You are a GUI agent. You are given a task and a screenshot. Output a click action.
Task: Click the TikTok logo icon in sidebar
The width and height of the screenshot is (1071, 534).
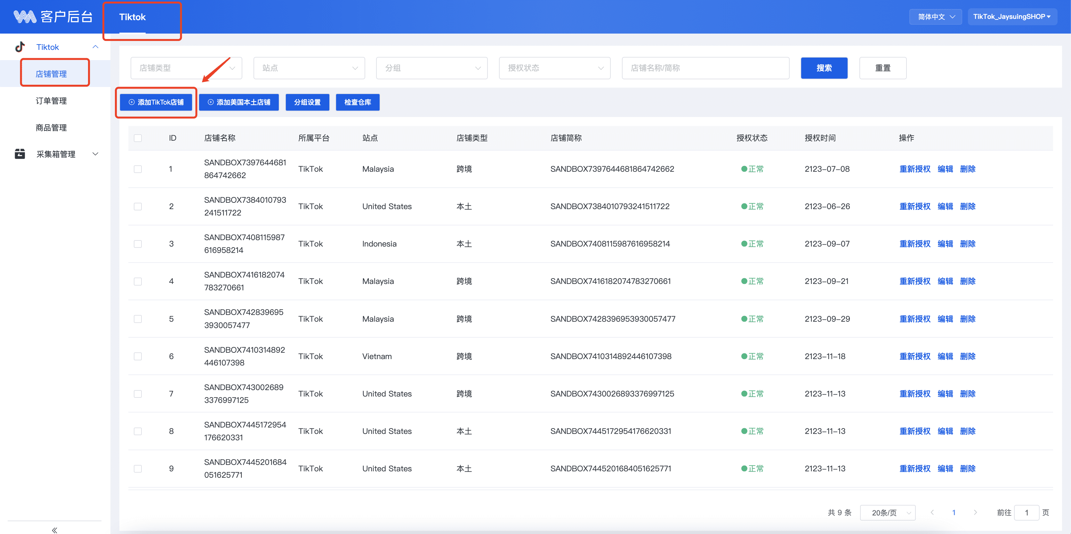click(20, 47)
